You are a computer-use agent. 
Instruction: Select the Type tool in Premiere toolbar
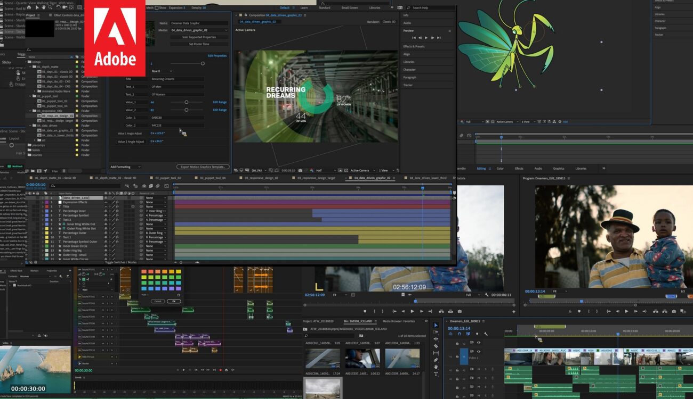coord(436,374)
